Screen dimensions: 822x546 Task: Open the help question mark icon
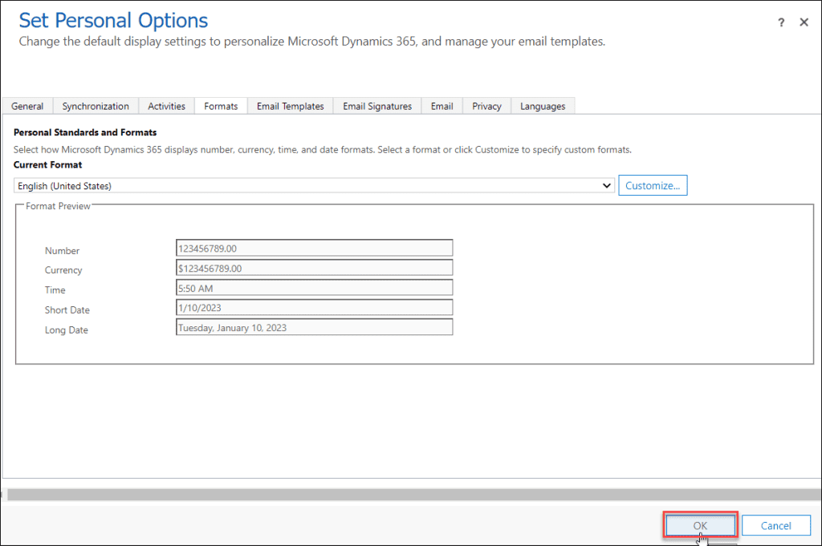tap(781, 22)
